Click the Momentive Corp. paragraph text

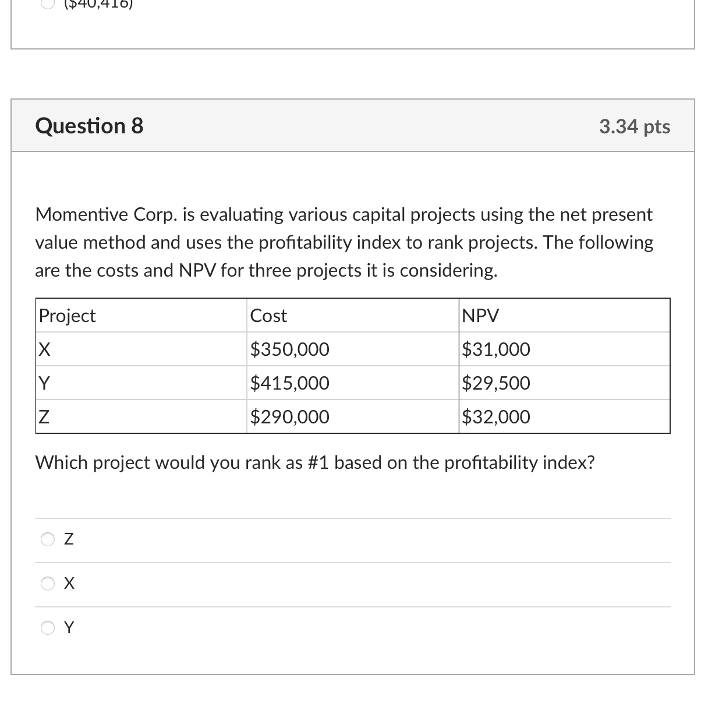[344, 242]
